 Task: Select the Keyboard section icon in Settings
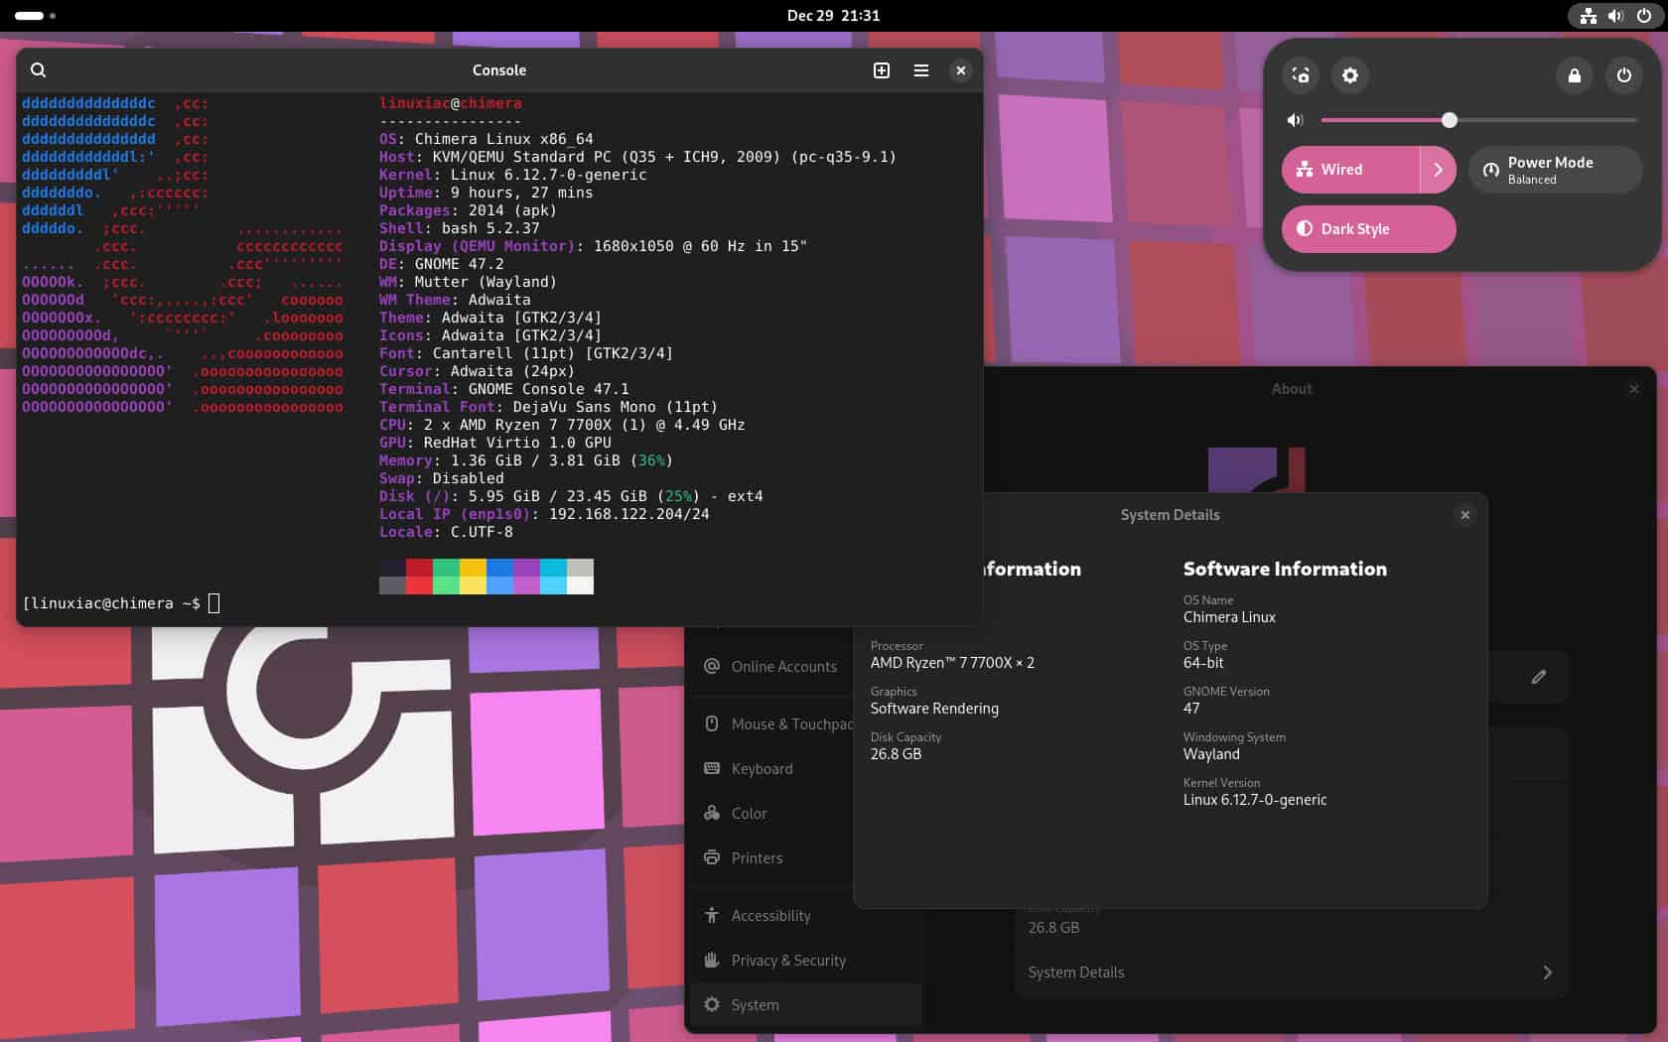(x=711, y=768)
